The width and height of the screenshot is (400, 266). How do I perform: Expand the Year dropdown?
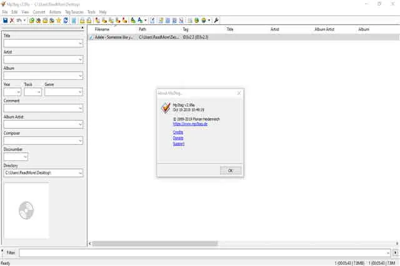(18, 92)
